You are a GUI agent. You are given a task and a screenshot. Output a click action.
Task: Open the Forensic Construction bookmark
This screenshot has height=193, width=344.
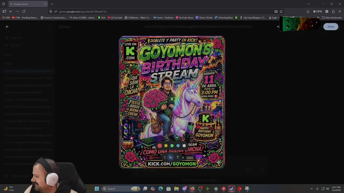(54, 18)
